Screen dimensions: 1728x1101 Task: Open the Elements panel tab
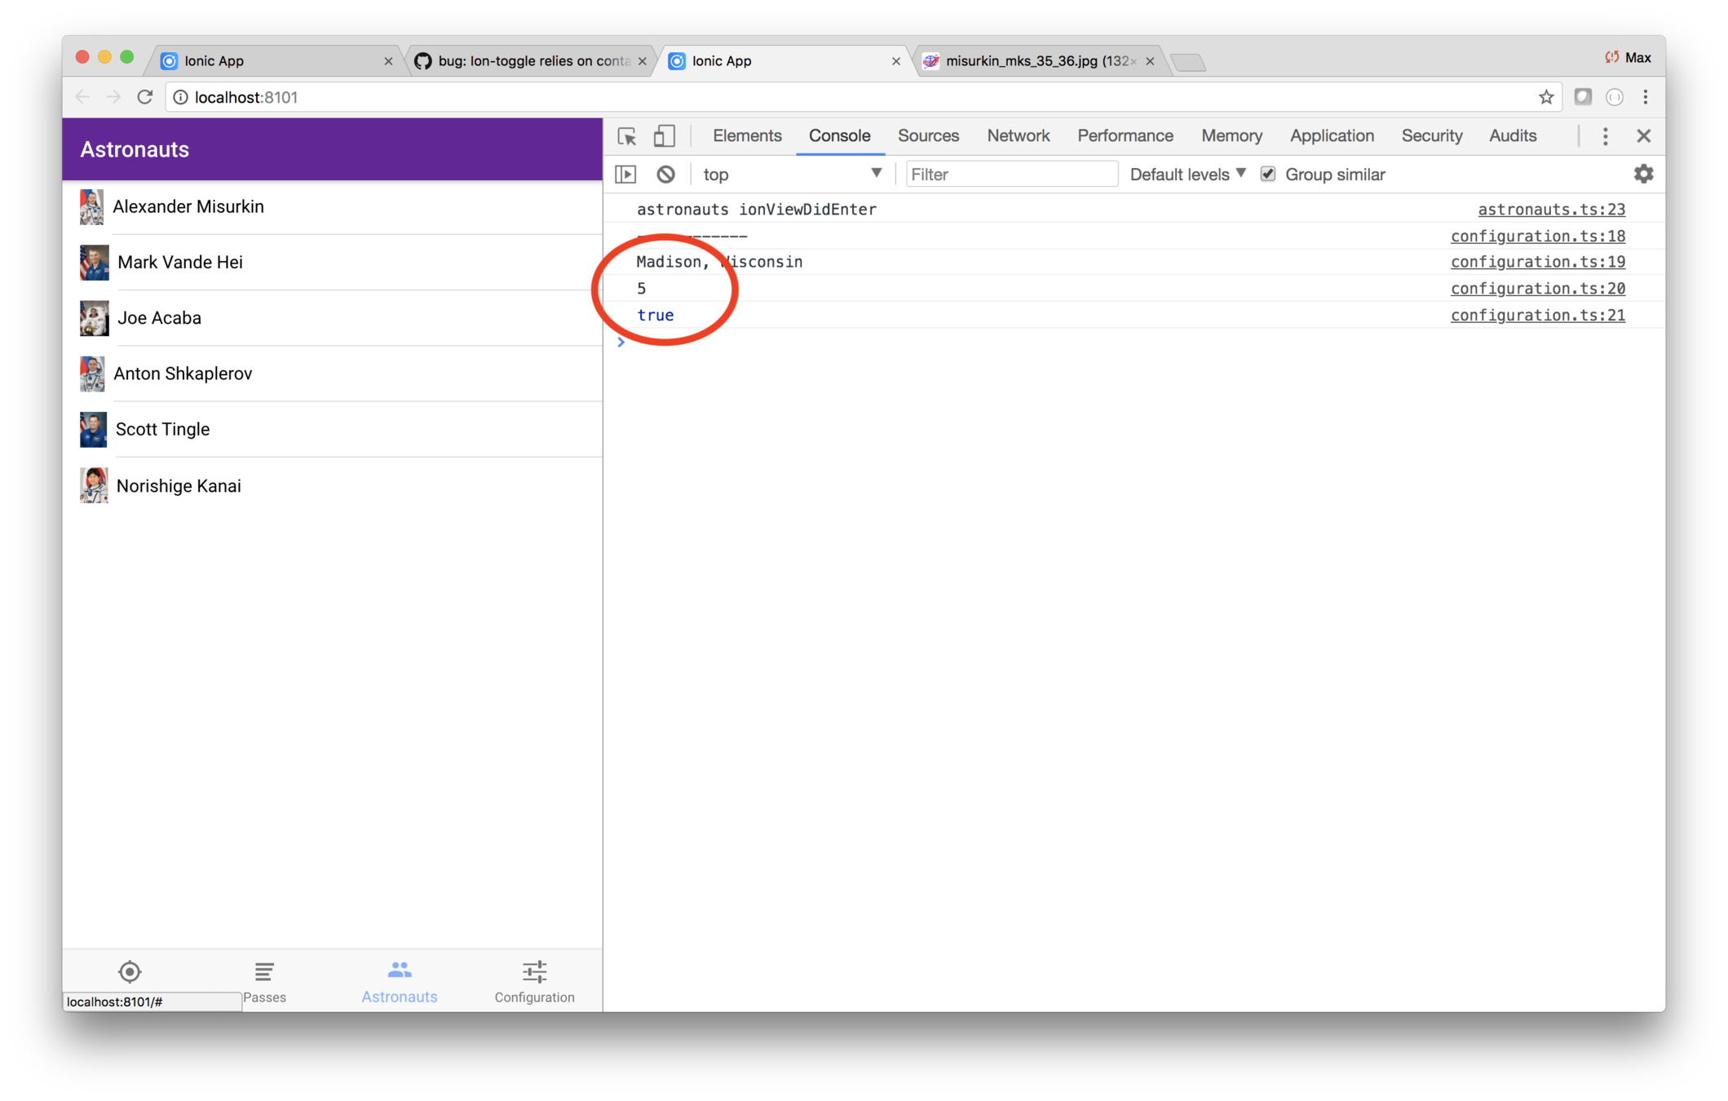pyautogui.click(x=746, y=136)
